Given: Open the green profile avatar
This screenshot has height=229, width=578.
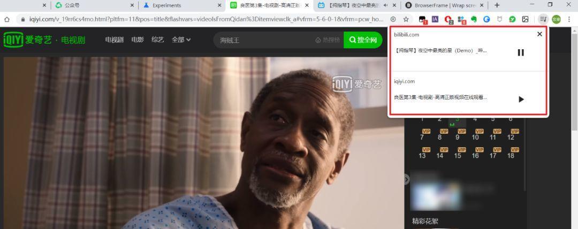Looking at the screenshot, I should 556,19.
